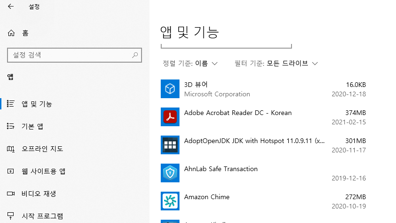Select the 앱 및 기능 list icon
The image size is (396, 223).
tap(11, 104)
